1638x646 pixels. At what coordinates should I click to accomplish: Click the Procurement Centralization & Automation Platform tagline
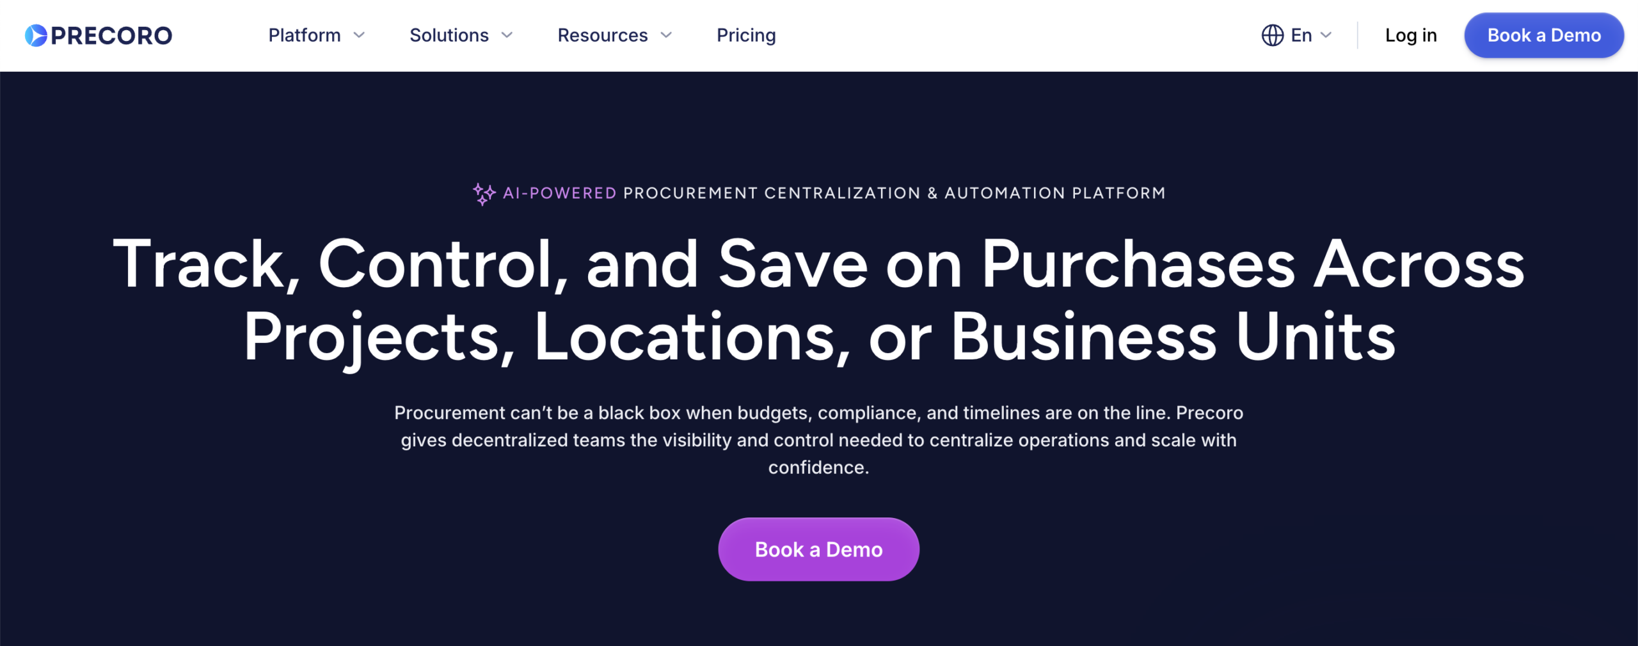[x=894, y=193]
